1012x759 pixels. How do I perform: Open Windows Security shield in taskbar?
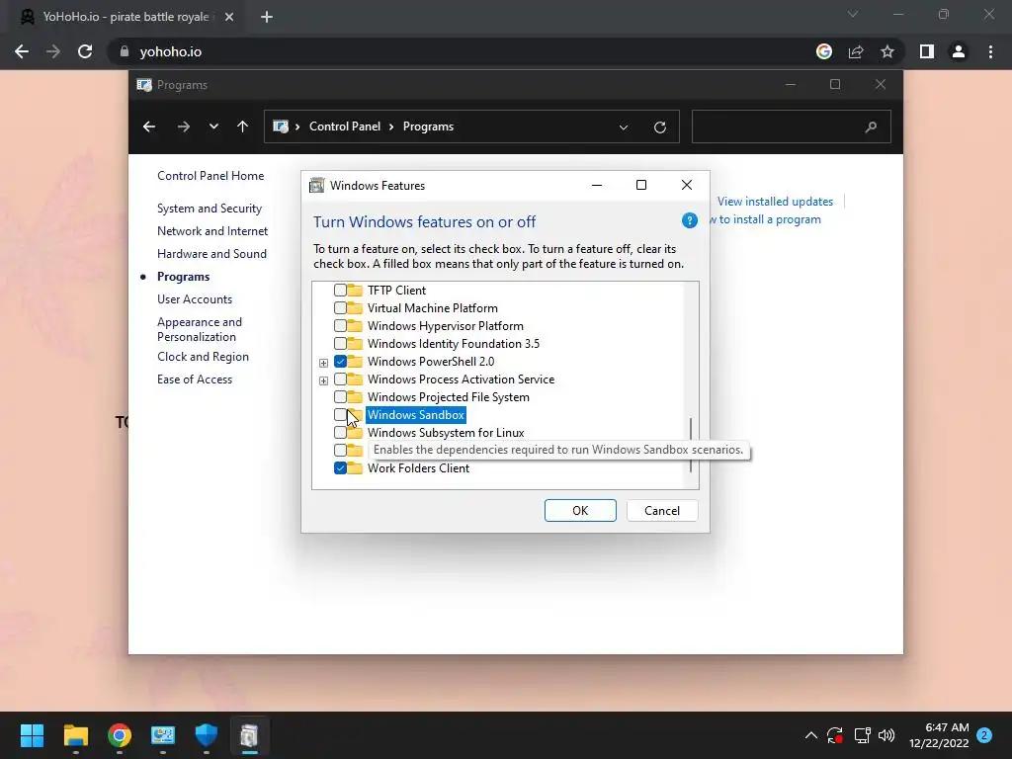tap(206, 735)
